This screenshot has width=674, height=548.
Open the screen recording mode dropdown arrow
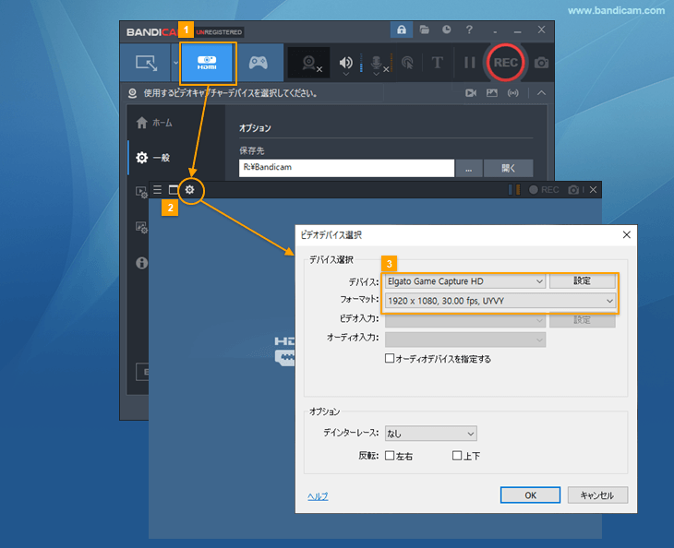tap(175, 63)
